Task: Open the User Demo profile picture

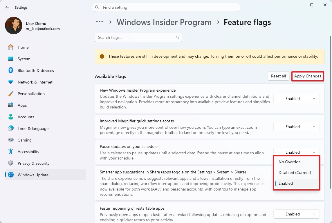Action: point(14,26)
